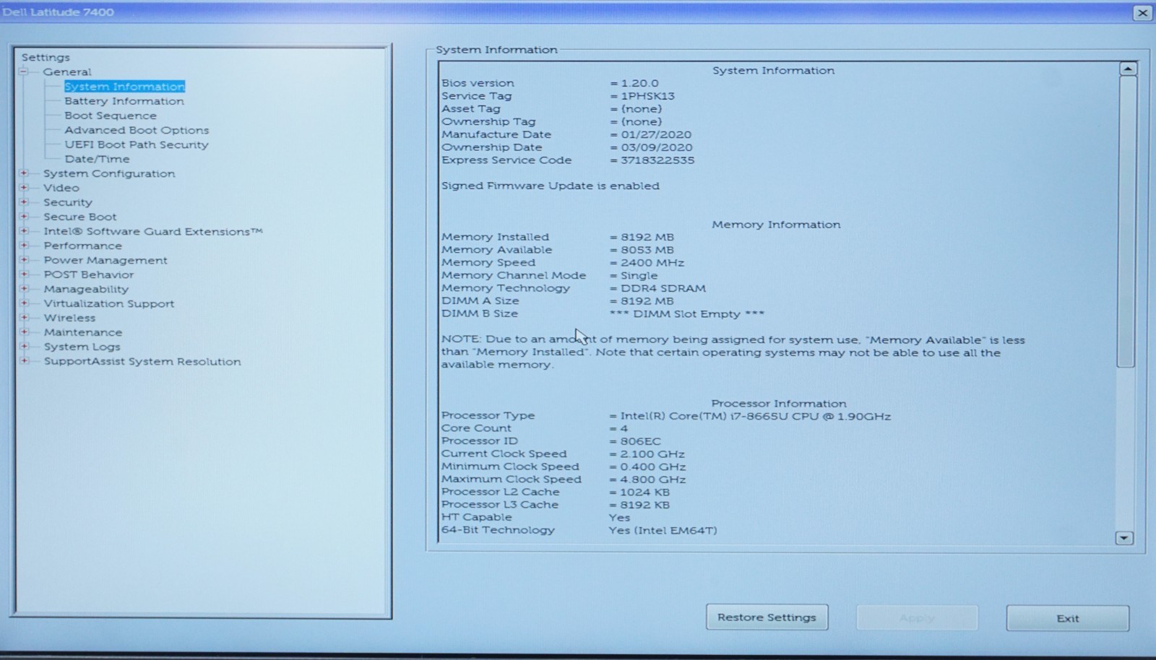The image size is (1156, 660).
Task: Click Memory Installed value 8192 MB
Action: 647,237
